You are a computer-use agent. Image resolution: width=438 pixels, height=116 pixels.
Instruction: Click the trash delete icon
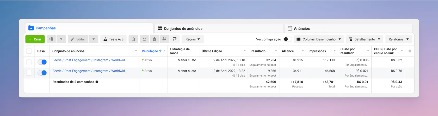click(154, 39)
